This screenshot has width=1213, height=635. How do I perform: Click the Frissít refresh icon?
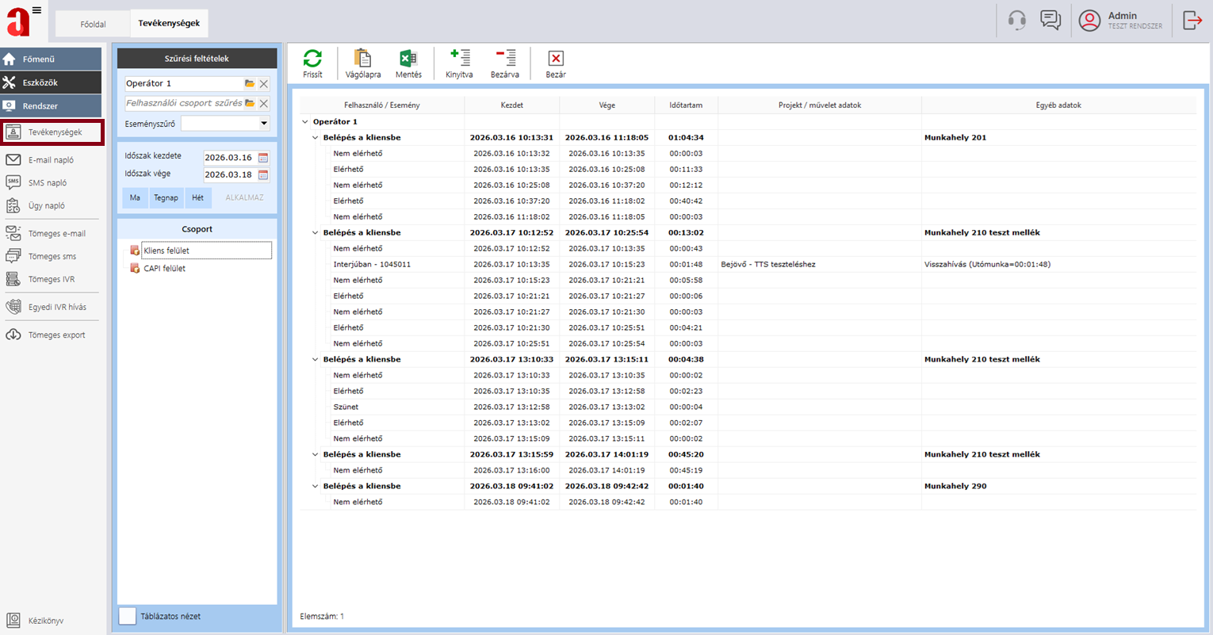pos(312,59)
